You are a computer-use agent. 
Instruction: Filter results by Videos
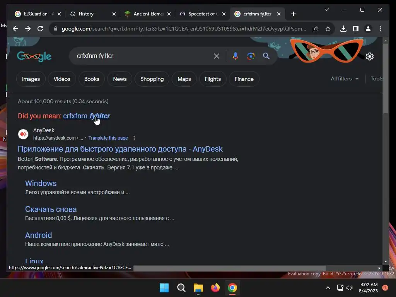62,79
